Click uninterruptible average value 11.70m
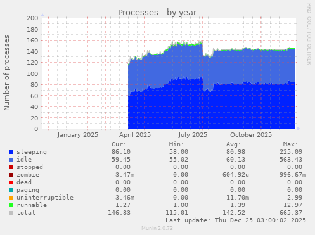This screenshot has height=235, width=315. point(238,198)
